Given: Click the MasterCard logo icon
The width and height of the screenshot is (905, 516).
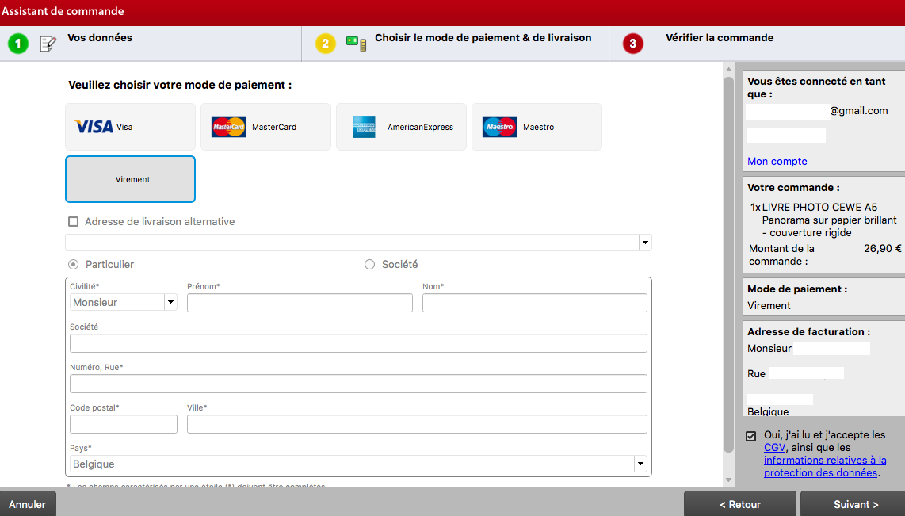Looking at the screenshot, I should coord(228,127).
